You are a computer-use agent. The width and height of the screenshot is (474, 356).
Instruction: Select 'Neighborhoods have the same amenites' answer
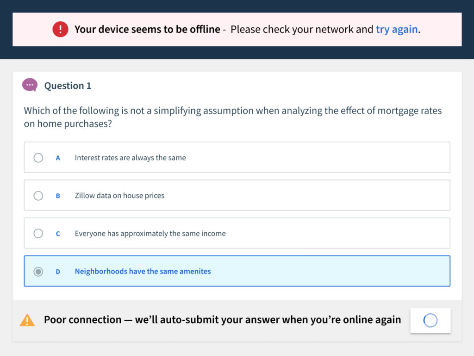pyautogui.click(x=237, y=271)
